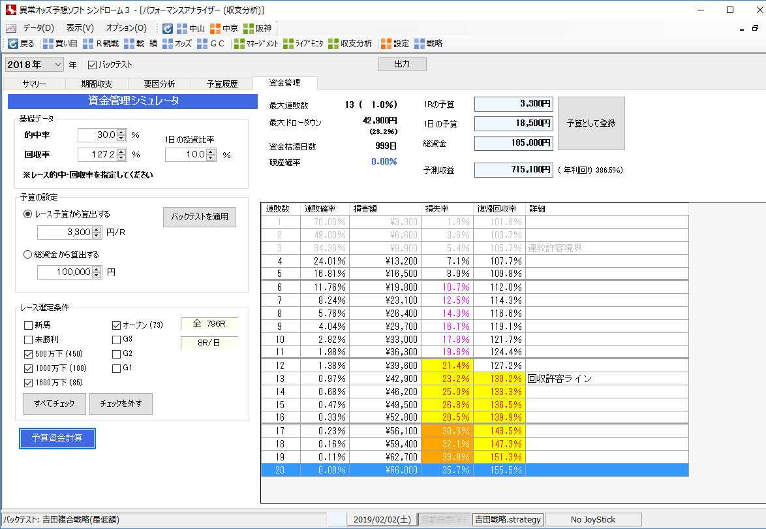The width and height of the screenshot is (766, 529).
Task: Click the 2019/02/02(土) date in status bar
Action: [382, 520]
